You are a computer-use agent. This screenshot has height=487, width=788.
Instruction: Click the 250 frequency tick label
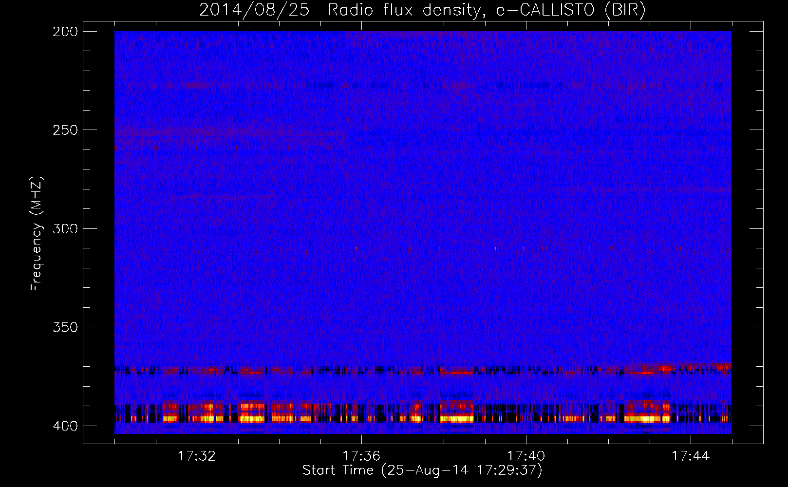point(65,130)
